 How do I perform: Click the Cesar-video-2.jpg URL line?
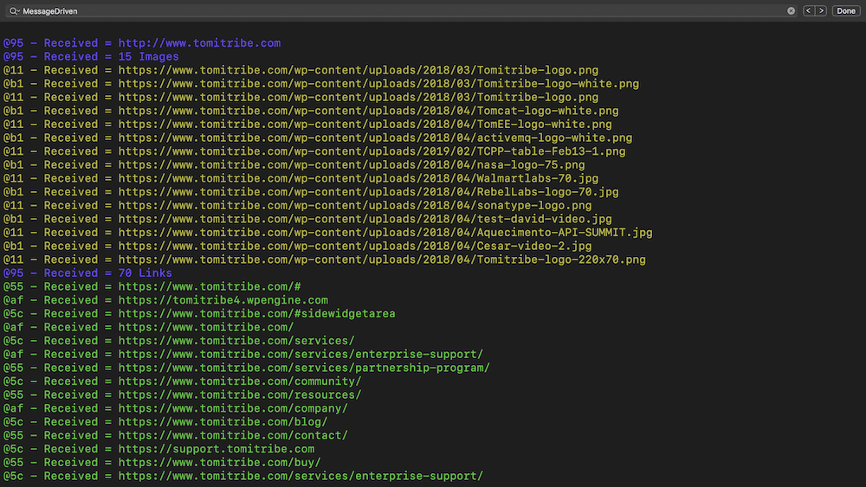click(297, 246)
